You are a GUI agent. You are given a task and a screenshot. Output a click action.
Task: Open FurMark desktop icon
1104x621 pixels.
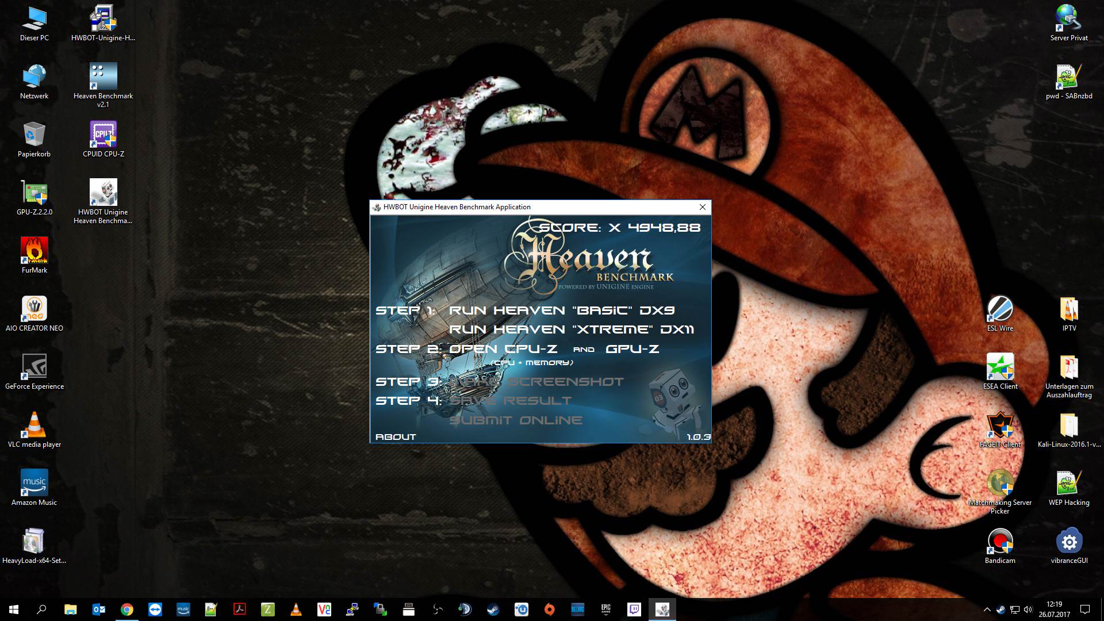[x=34, y=256]
